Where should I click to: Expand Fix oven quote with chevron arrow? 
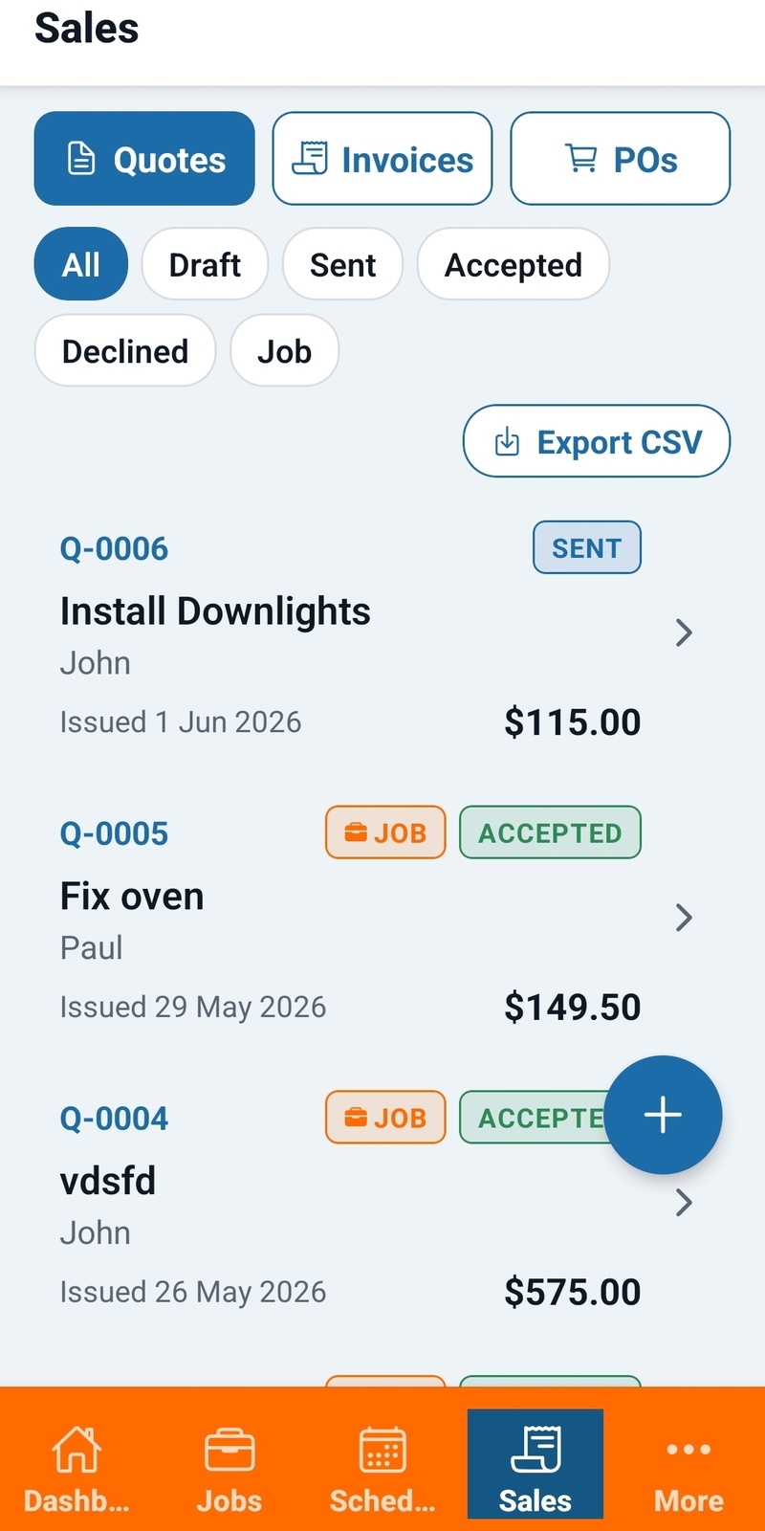click(x=684, y=918)
